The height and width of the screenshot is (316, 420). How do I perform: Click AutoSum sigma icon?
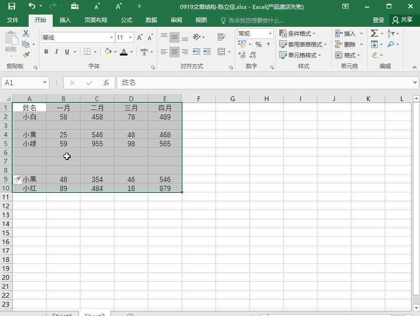click(x=374, y=33)
